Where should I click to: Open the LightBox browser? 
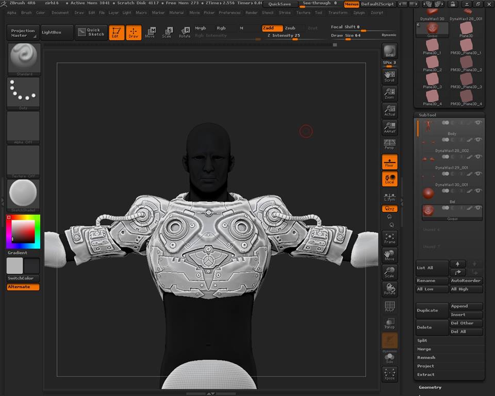57,32
